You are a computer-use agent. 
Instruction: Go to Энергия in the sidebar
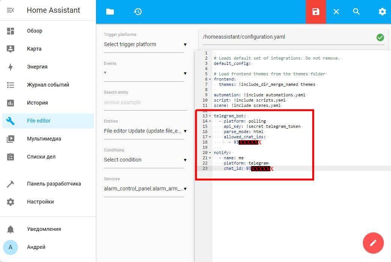click(37, 67)
